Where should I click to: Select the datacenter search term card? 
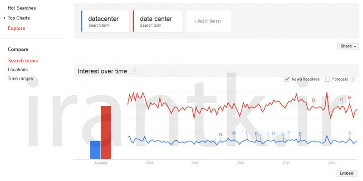coord(105,21)
